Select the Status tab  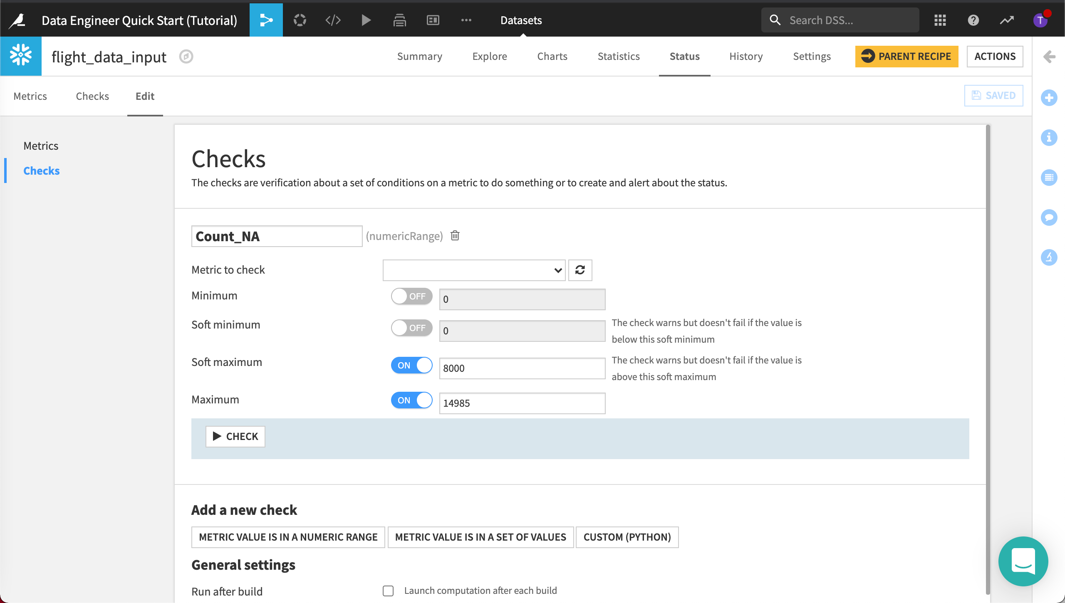(685, 56)
